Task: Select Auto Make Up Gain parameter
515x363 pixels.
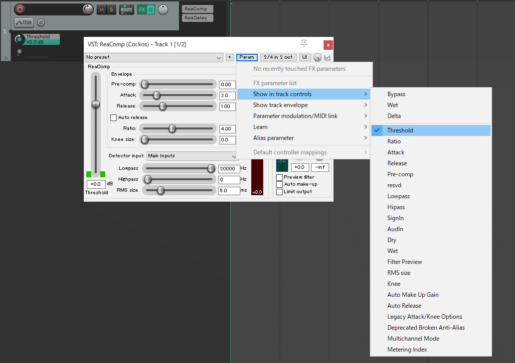Action: click(431, 295)
